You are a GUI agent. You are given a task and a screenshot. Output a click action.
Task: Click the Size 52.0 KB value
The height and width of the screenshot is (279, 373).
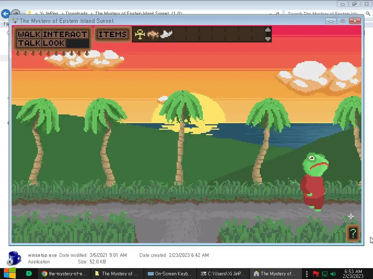[98, 262]
